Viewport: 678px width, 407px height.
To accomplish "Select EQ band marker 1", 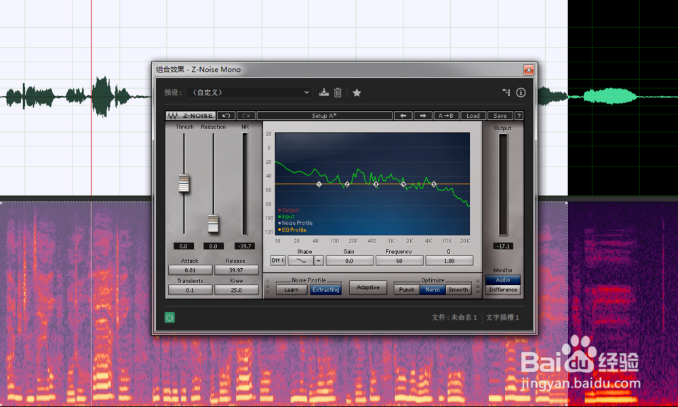I will pyautogui.click(x=319, y=184).
